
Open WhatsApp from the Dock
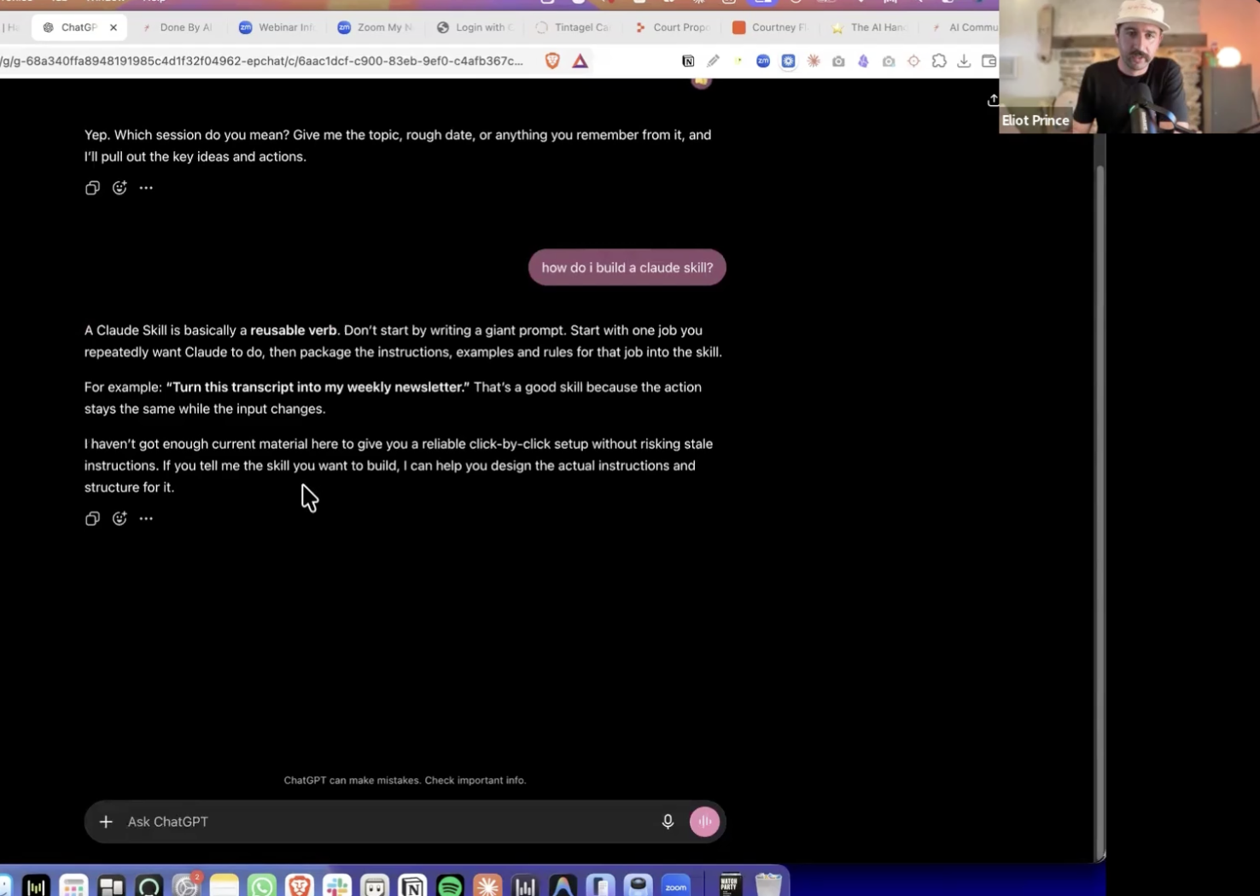(x=261, y=887)
